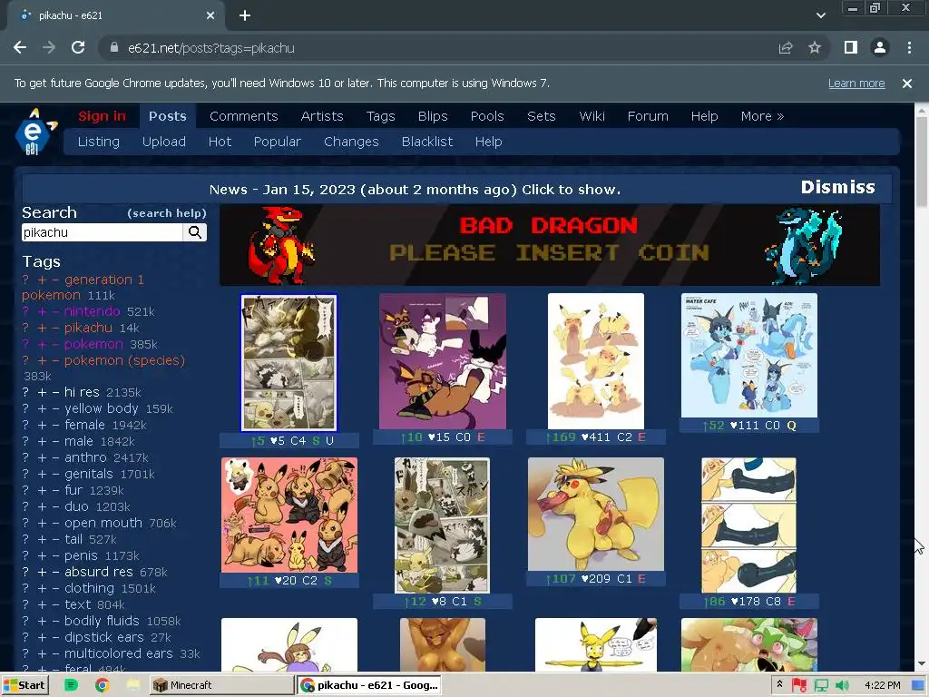Screen dimensions: 929x697
Task: Open the Water Cafe comic thumbnail
Action: (748, 355)
